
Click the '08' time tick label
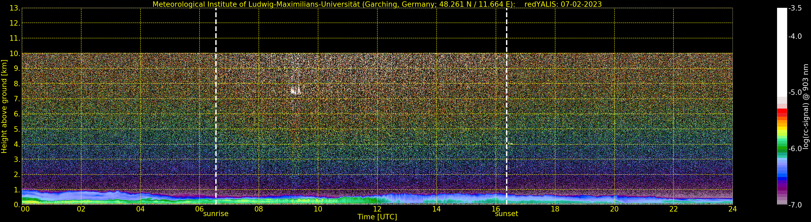coord(259,209)
